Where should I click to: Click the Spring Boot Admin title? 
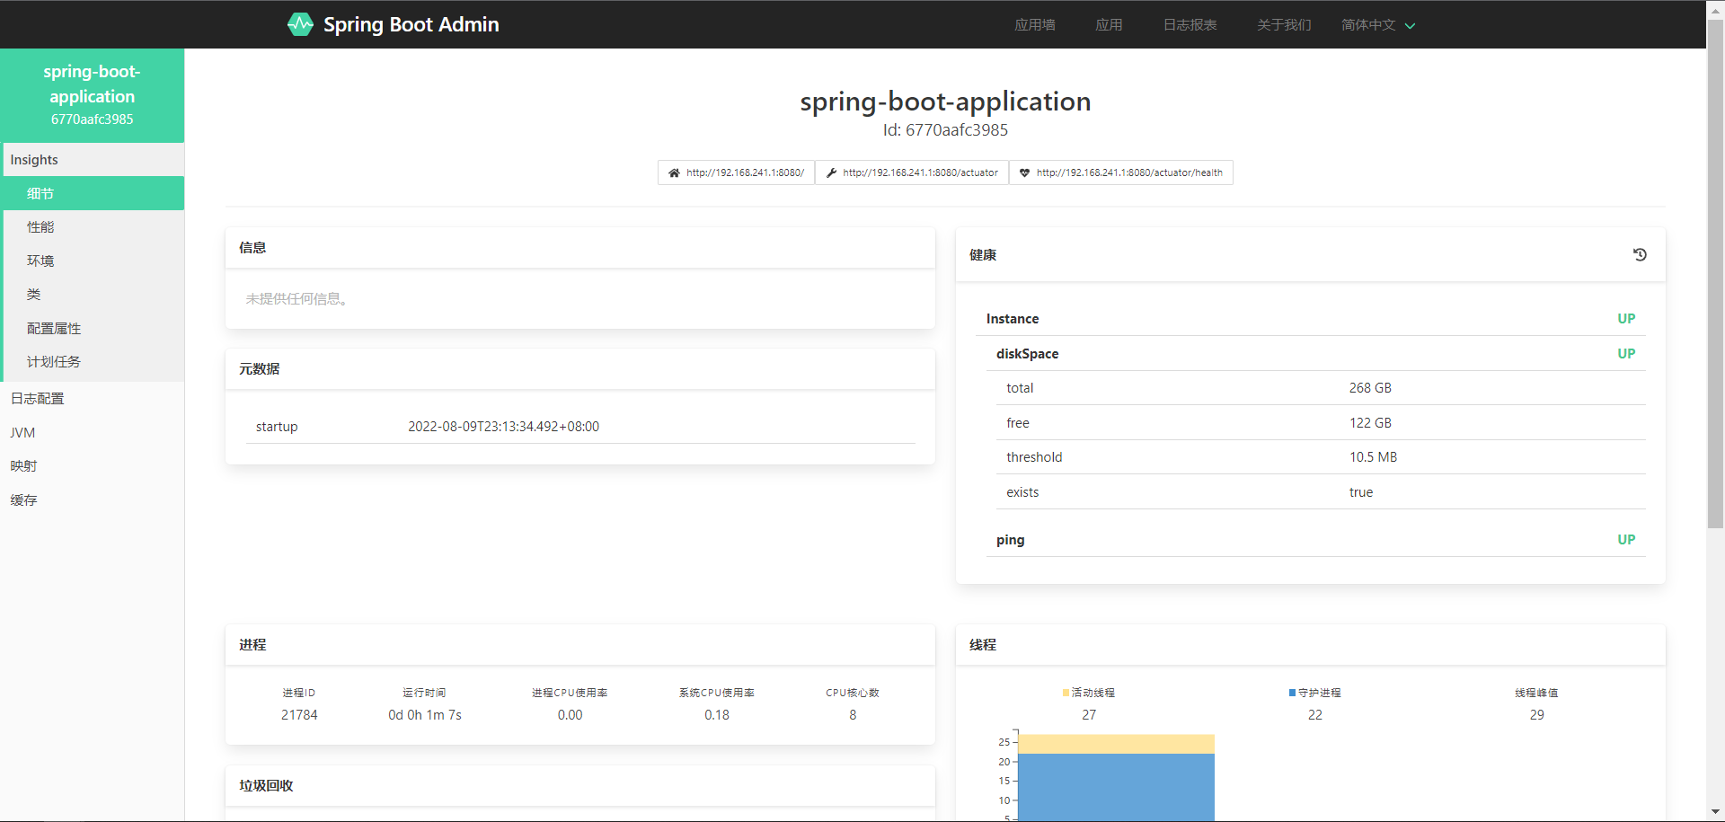click(x=411, y=24)
